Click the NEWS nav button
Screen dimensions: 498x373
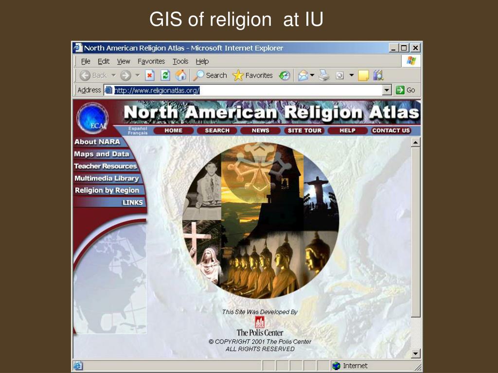click(261, 130)
